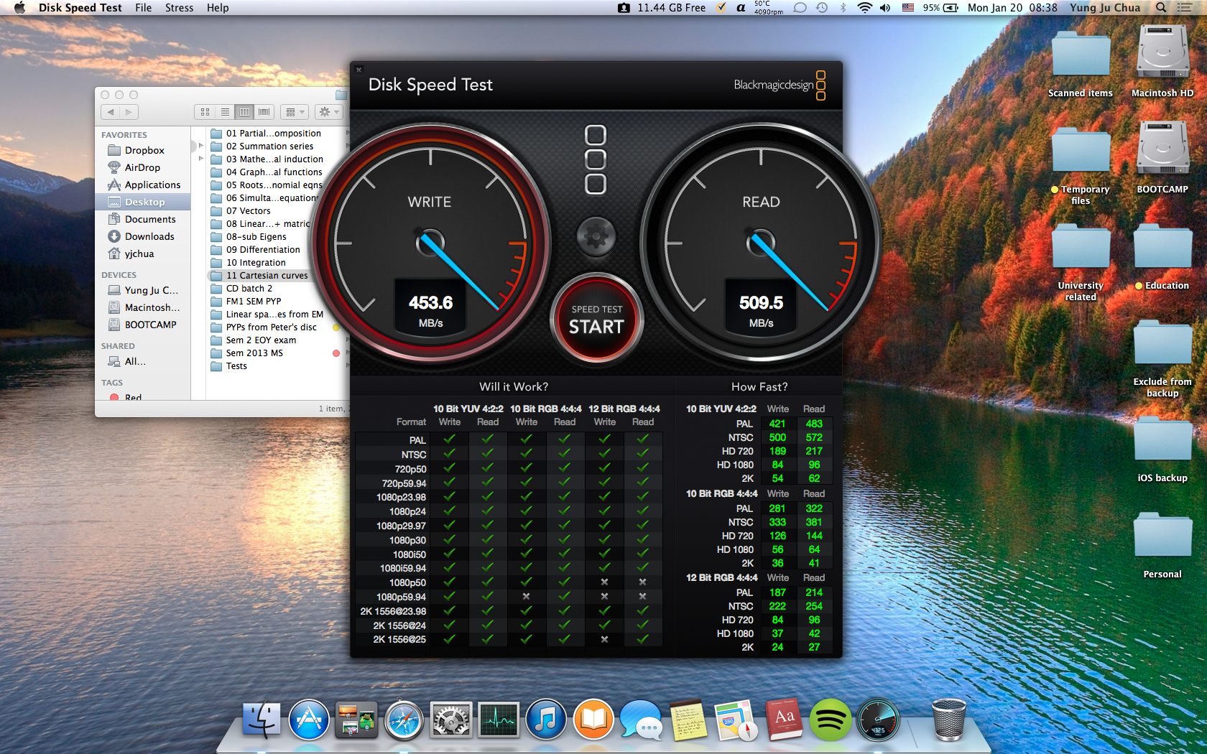Switch Finder to Cover Flow view
The height and width of the screenshot is (754, 1207).
[264, 112]
